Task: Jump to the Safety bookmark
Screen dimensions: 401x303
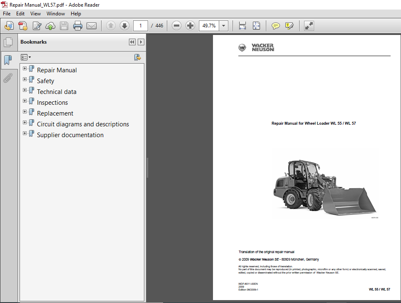Action: coord(45,81)
